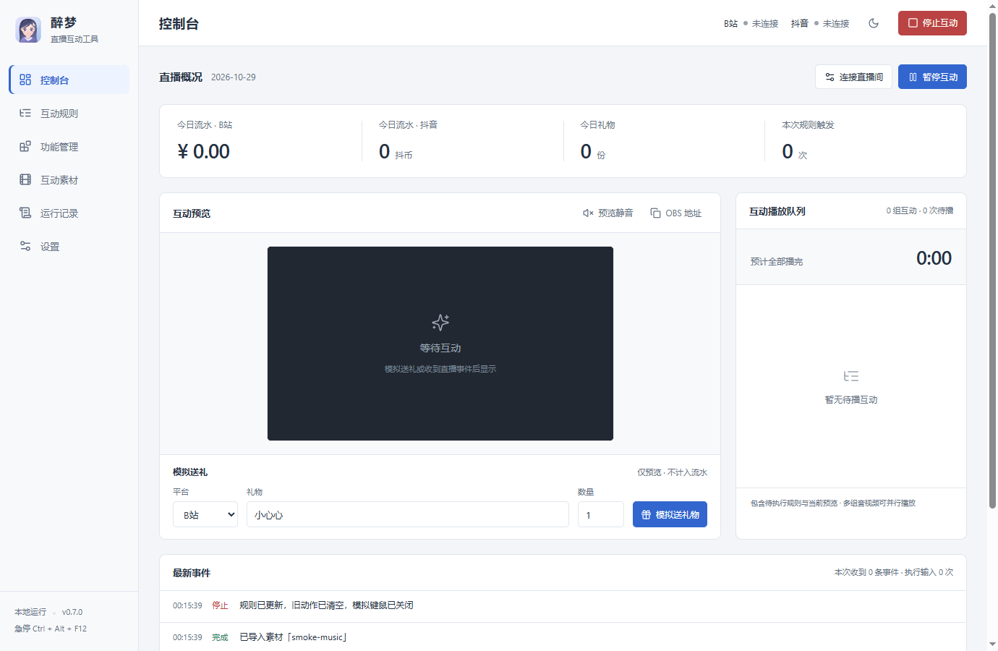Viewport: 998px width, 651px height.
Task: Click the dark 等待互动 preview area
Action: 440,344
